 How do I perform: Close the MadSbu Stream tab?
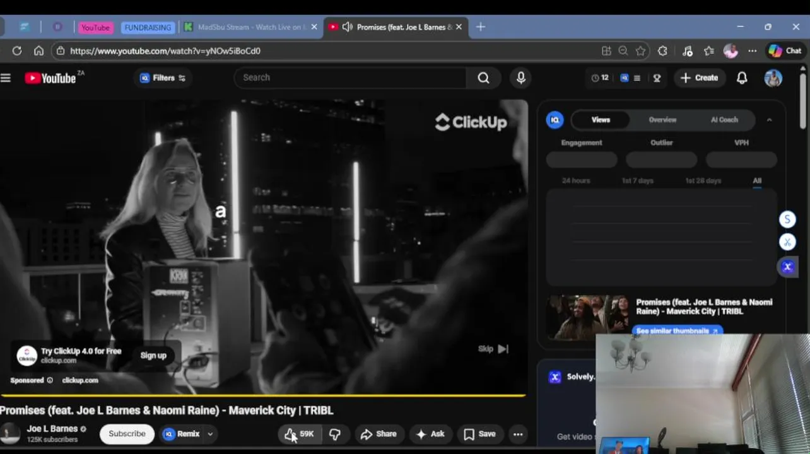pos(314,27)
